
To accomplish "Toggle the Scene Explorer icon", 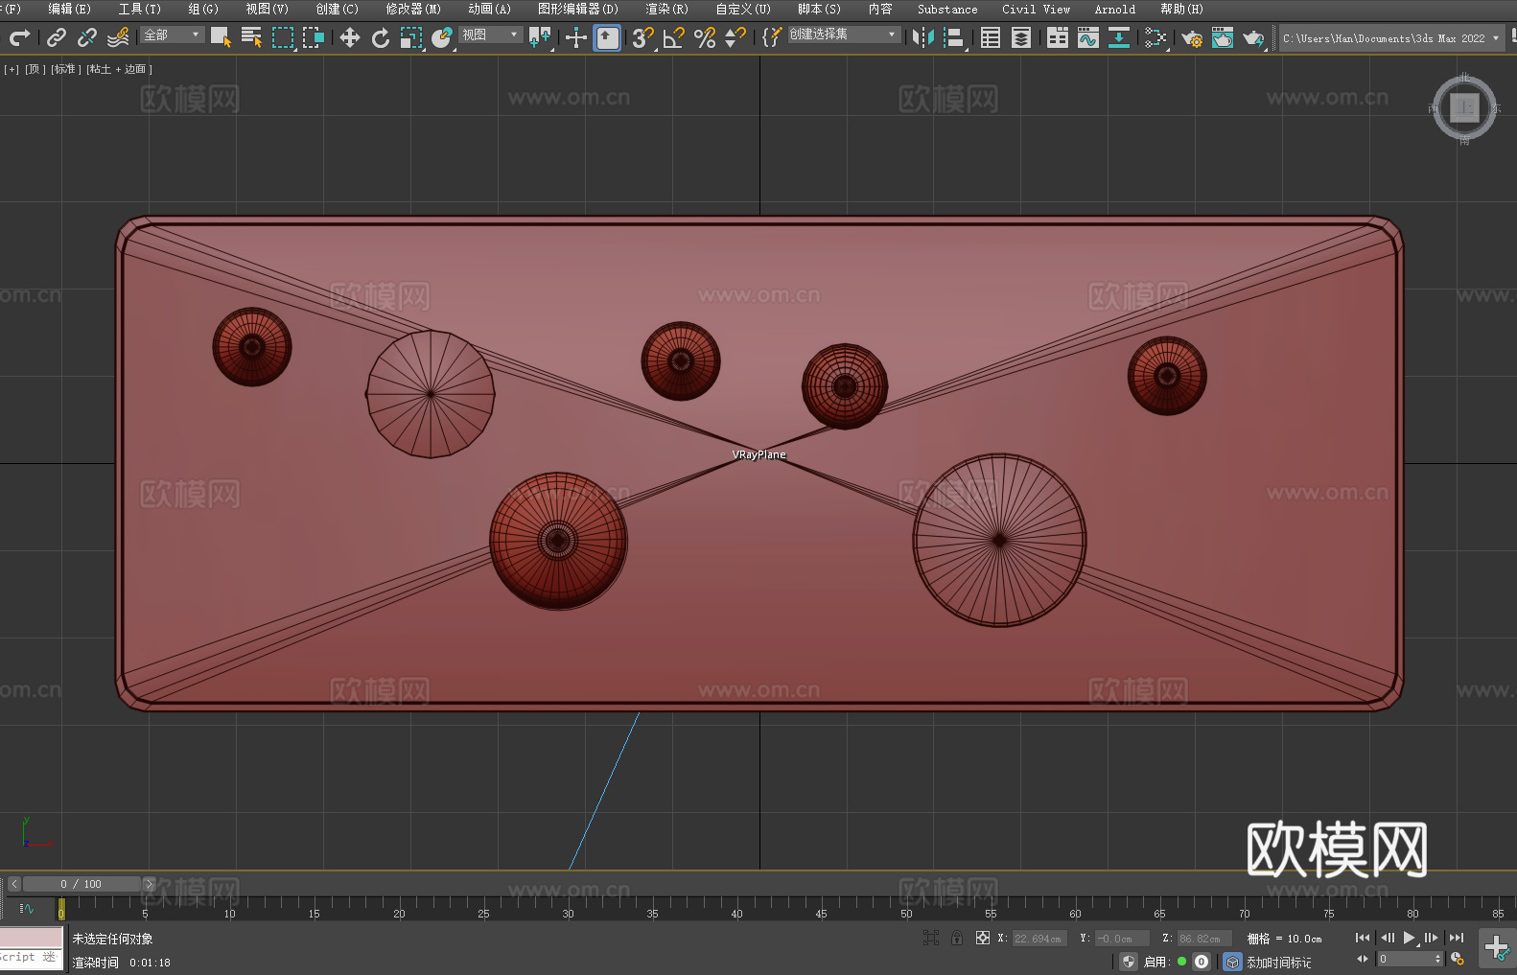I will [991, 37].
